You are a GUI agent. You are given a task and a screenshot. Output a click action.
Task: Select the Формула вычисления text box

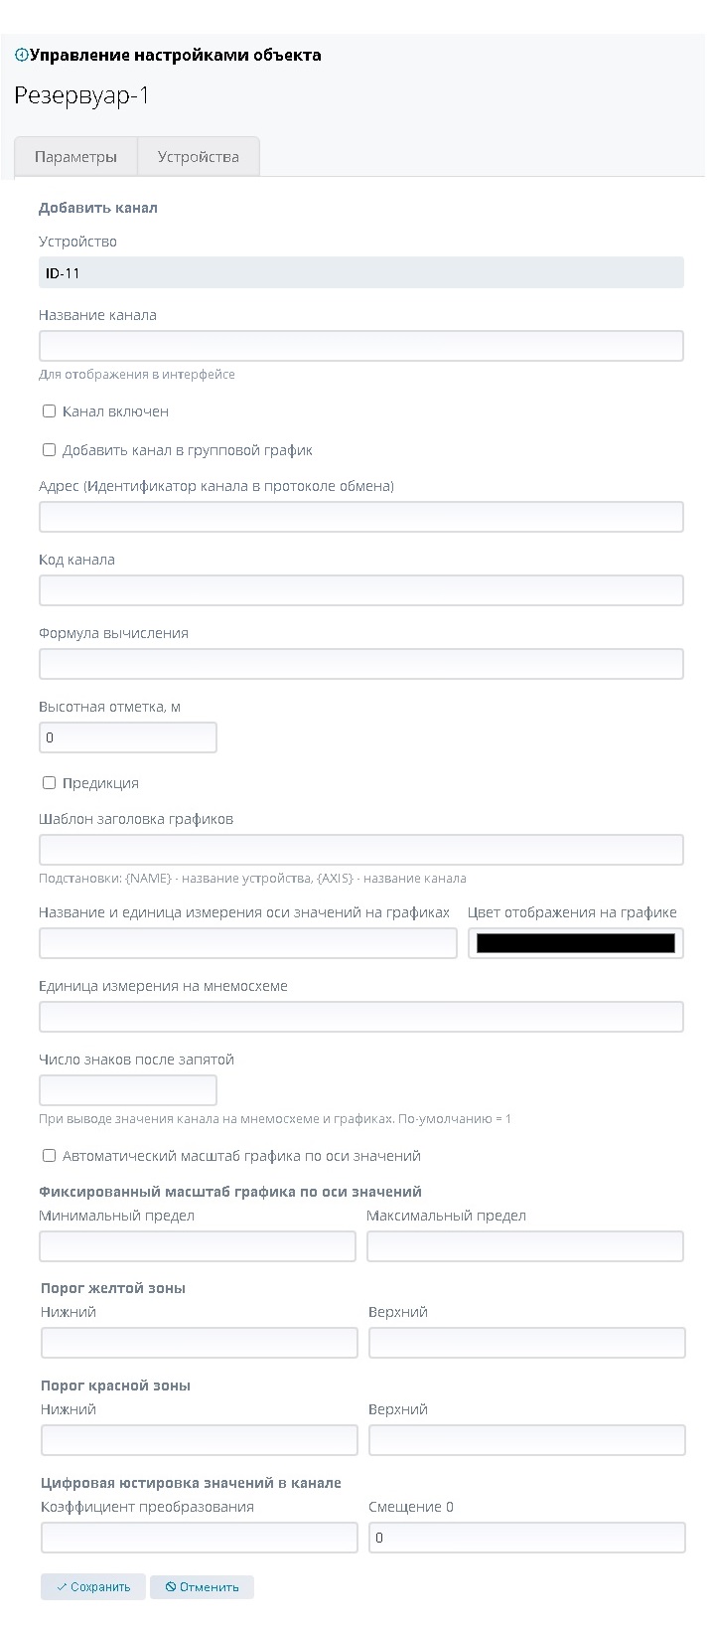point(360,664)
